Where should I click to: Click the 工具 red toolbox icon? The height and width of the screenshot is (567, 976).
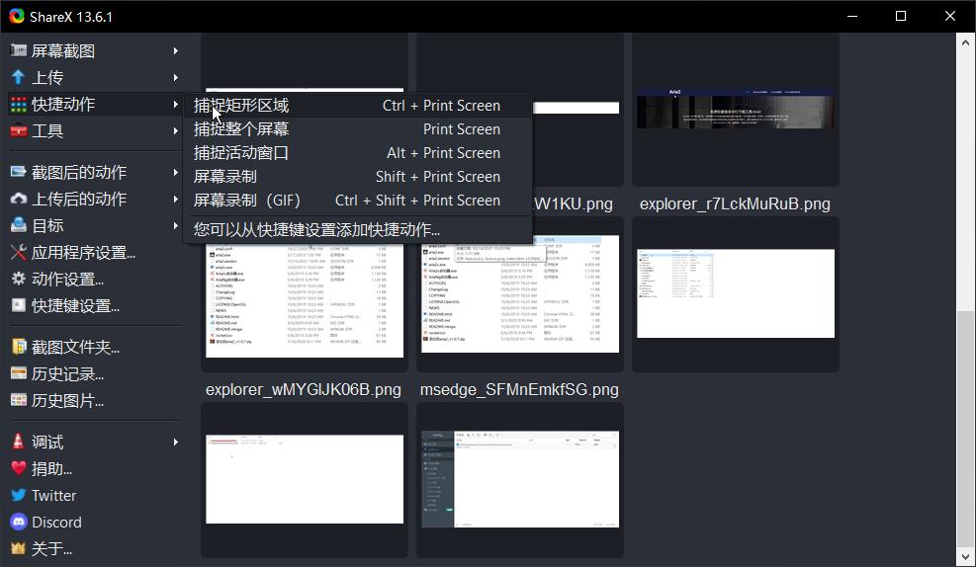[19, 131]
